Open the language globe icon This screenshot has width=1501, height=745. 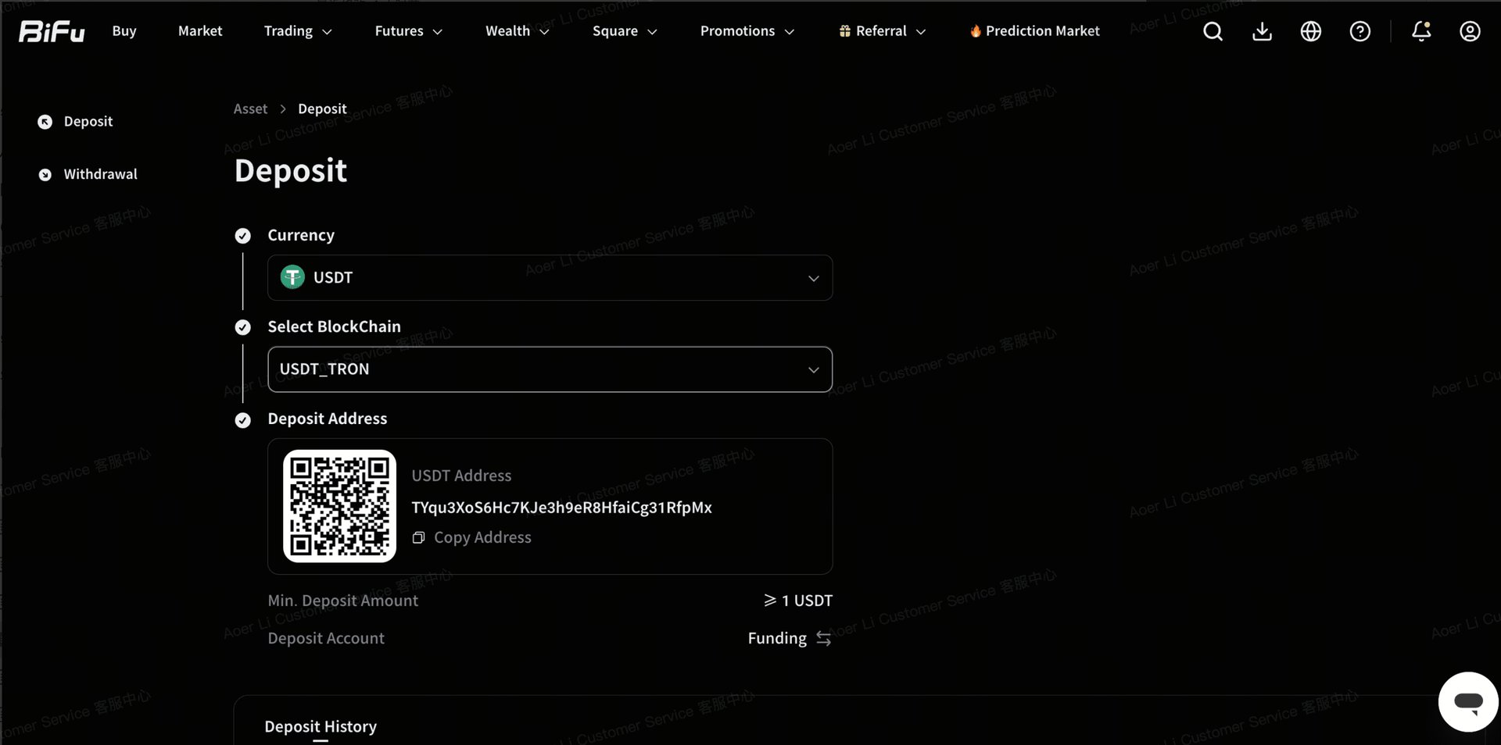1311,31
